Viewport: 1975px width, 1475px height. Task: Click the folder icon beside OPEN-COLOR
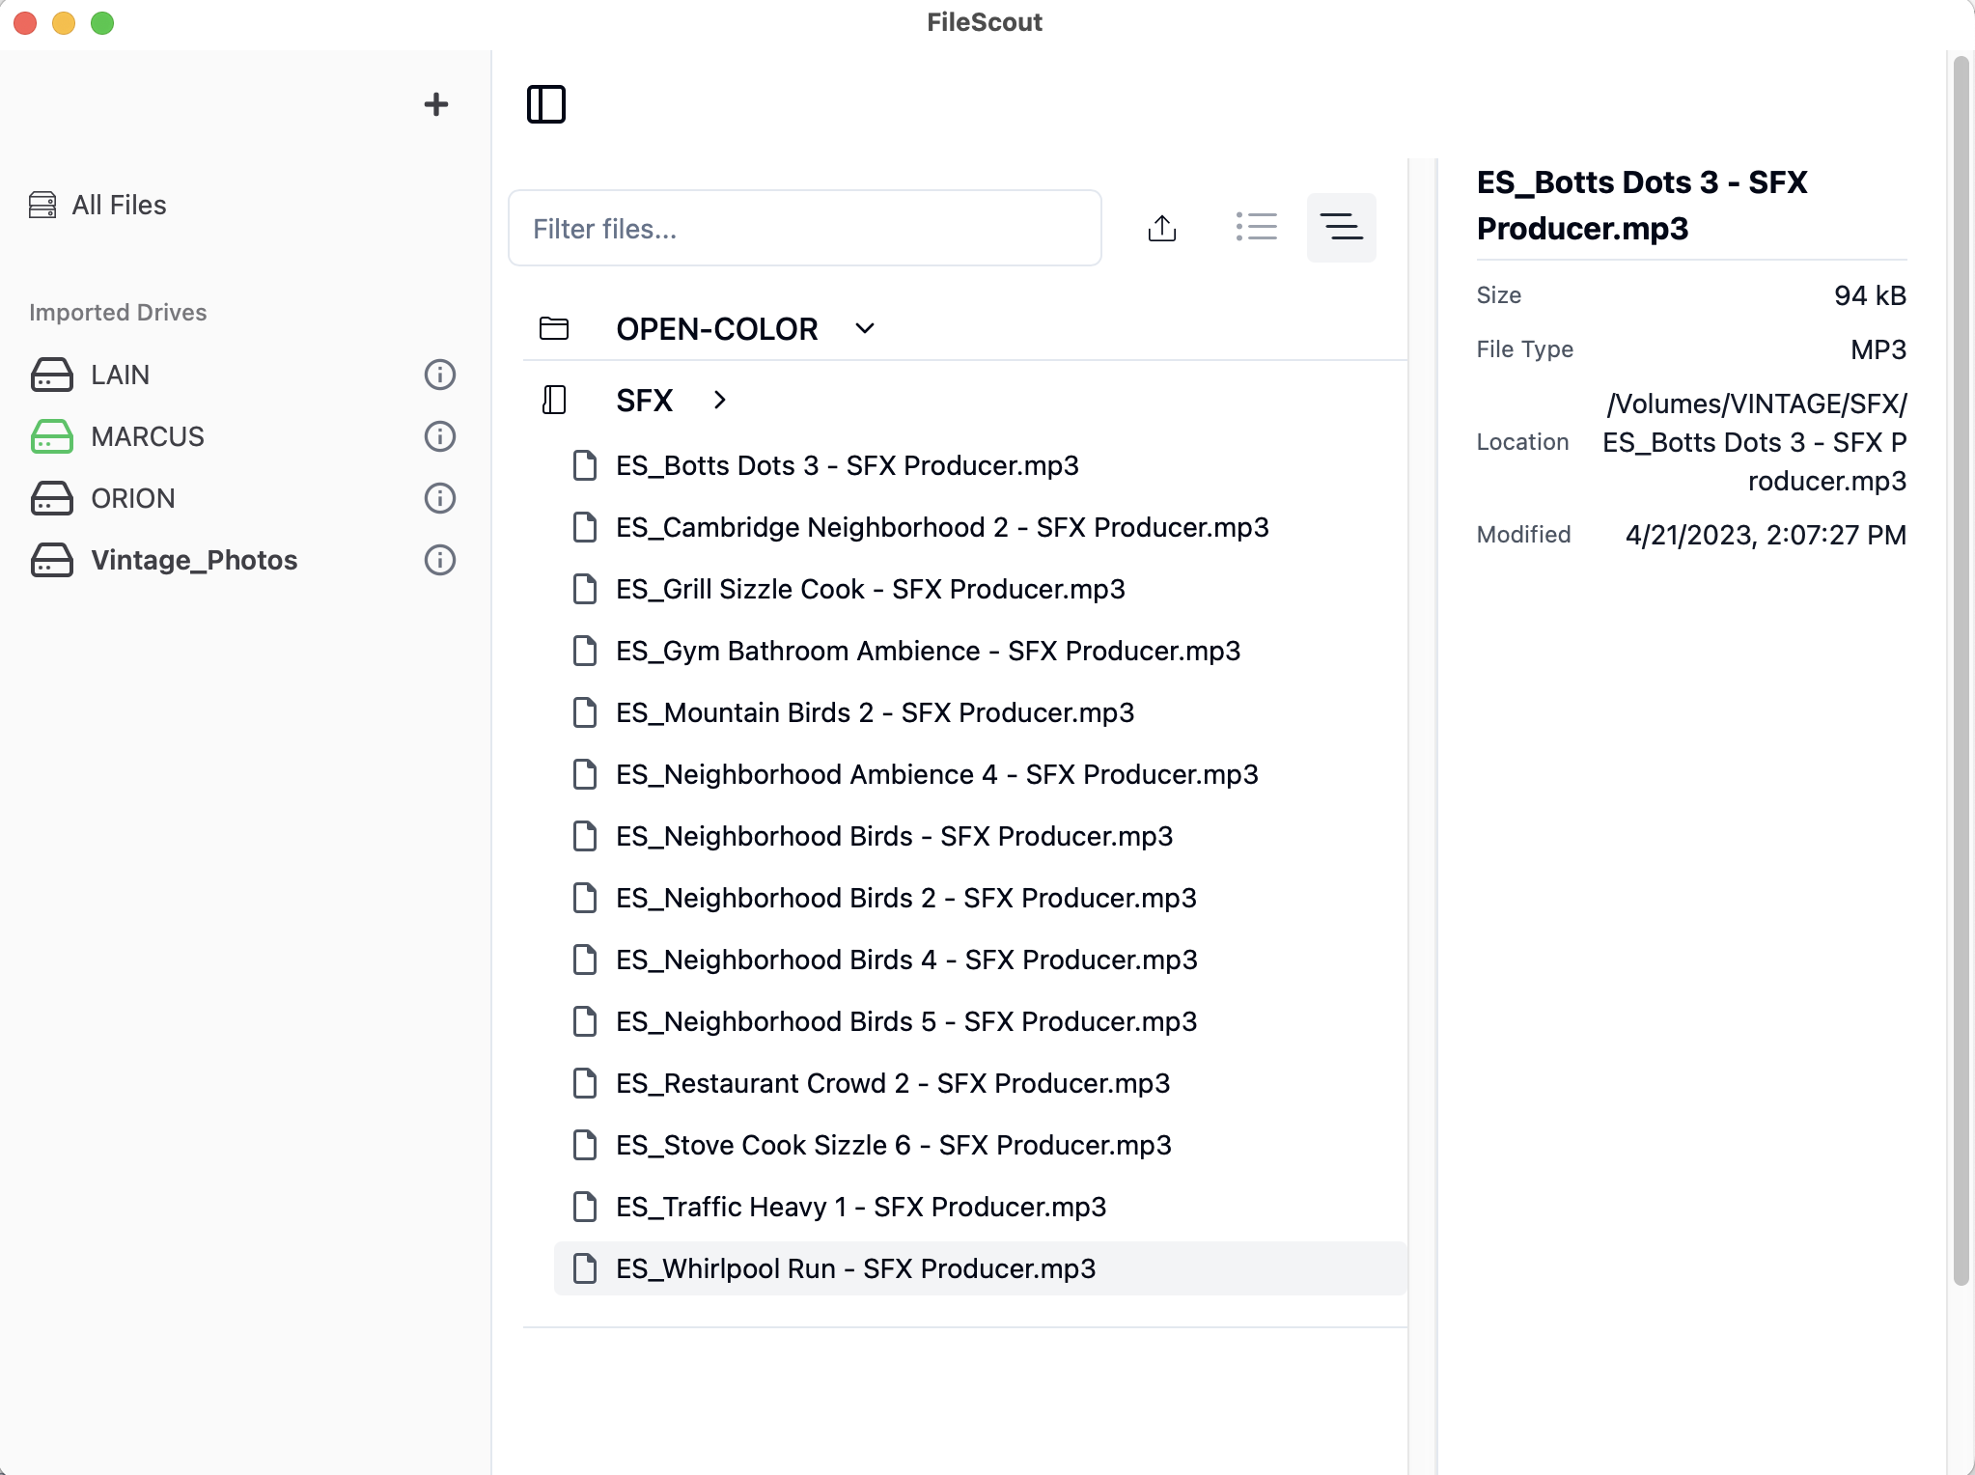(554, 328)
